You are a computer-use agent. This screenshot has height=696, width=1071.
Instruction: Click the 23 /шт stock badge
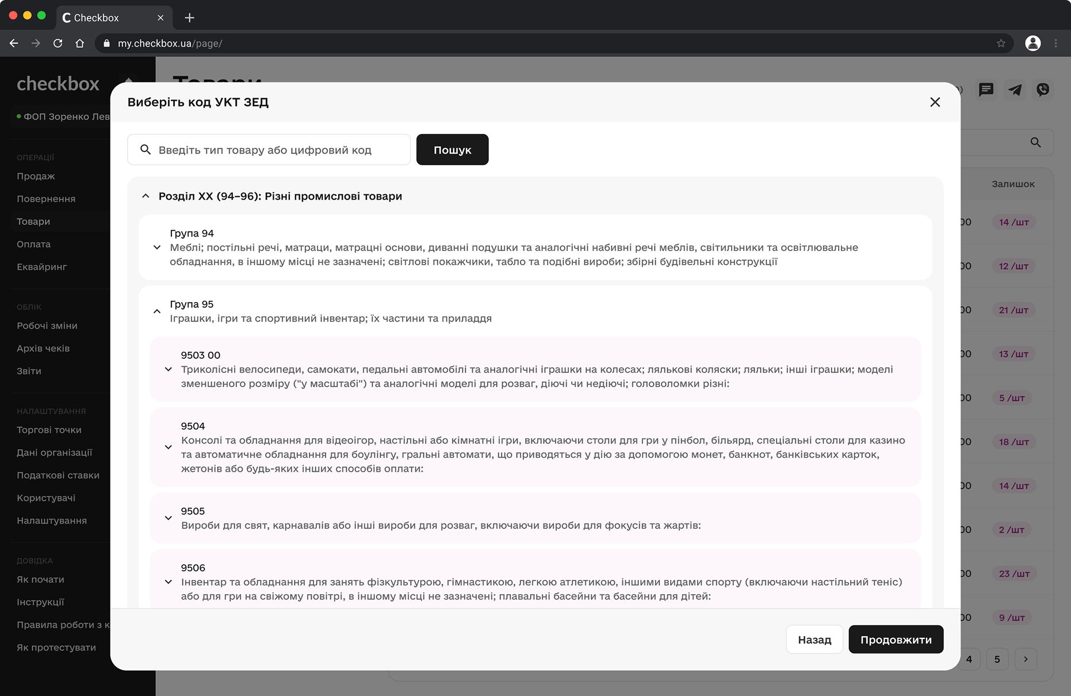tap(1014, 573)
